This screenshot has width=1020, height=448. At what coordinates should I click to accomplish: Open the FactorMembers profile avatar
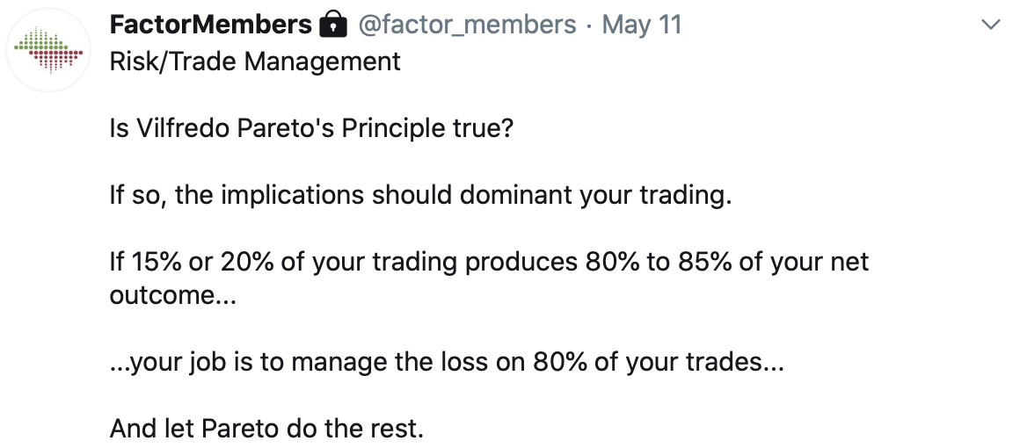[48, 50]
